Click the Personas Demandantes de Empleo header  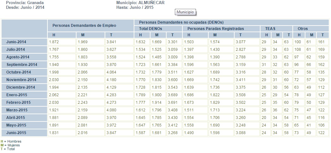84,25
